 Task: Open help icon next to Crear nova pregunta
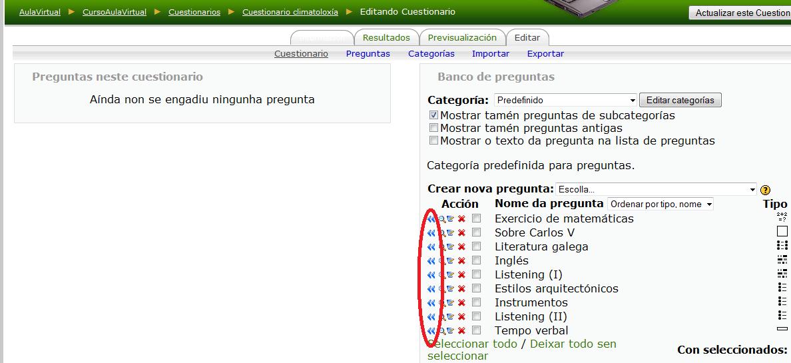765,190
